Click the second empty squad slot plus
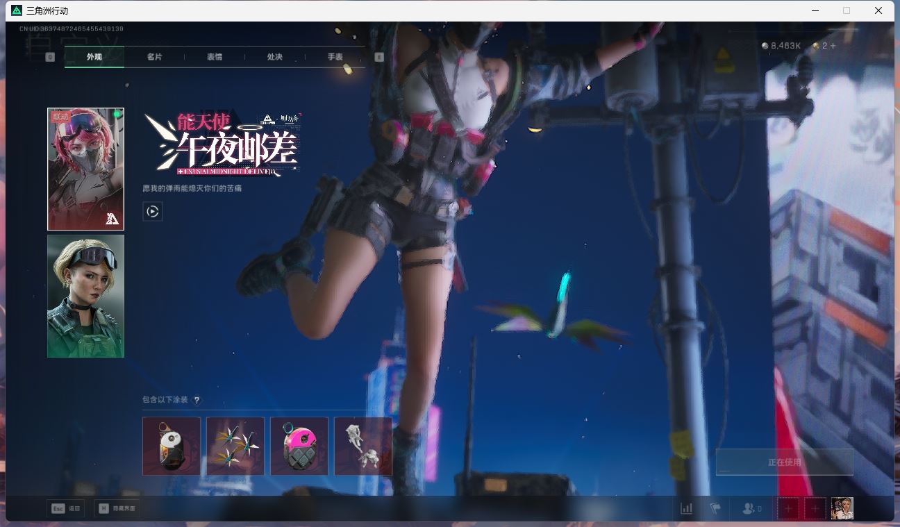Screen dimensions: 900x527 [x=815, y=509]
